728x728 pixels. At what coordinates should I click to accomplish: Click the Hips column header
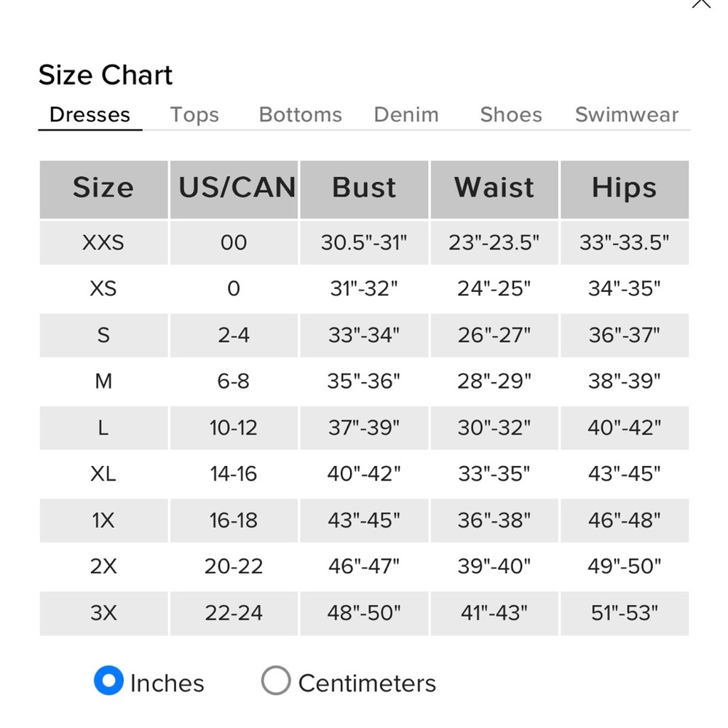click(x=625, y=189)
